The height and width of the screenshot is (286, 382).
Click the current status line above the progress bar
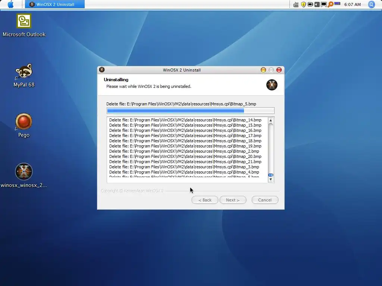tap(181, 104)
